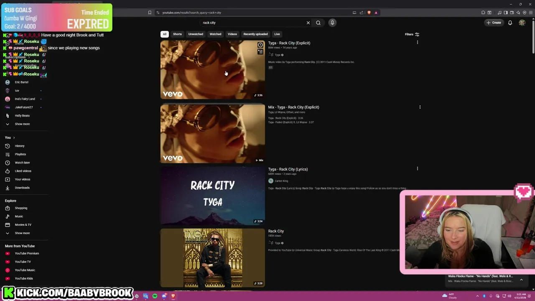Open Brave VPN shield icon
The image size is (535, 301).
(x=525, y=13)
